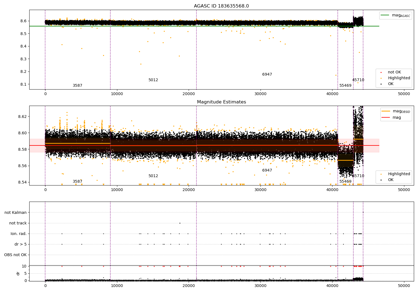The image size is (418, 292).
Task: Click y-axis tick 8.54 in middle panel
Action: pos(22,182)
